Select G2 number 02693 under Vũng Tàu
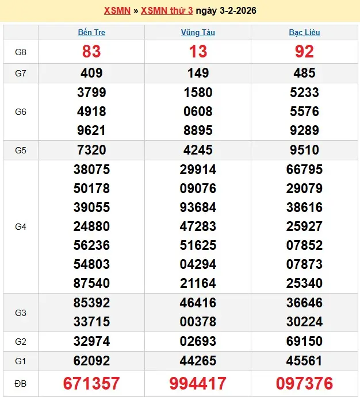360x397 pixels. 198,341
